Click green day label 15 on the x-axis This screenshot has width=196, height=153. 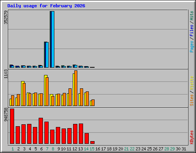pos(92,149)
